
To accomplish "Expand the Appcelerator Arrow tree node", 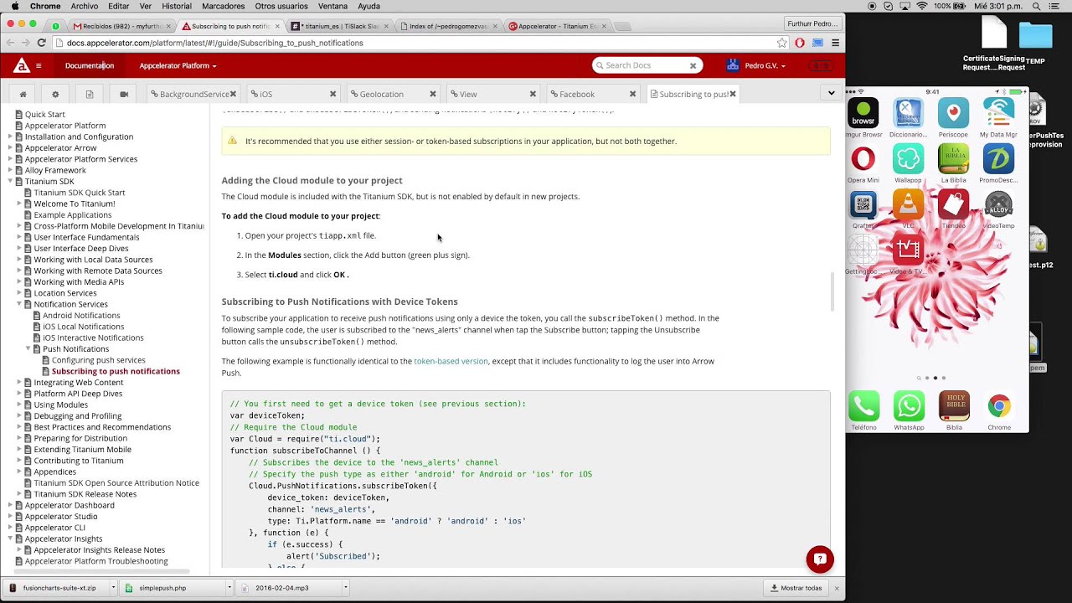I will [11, 147].
